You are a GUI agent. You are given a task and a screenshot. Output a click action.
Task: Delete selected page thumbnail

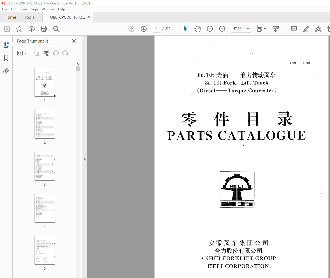pos(37,53)
